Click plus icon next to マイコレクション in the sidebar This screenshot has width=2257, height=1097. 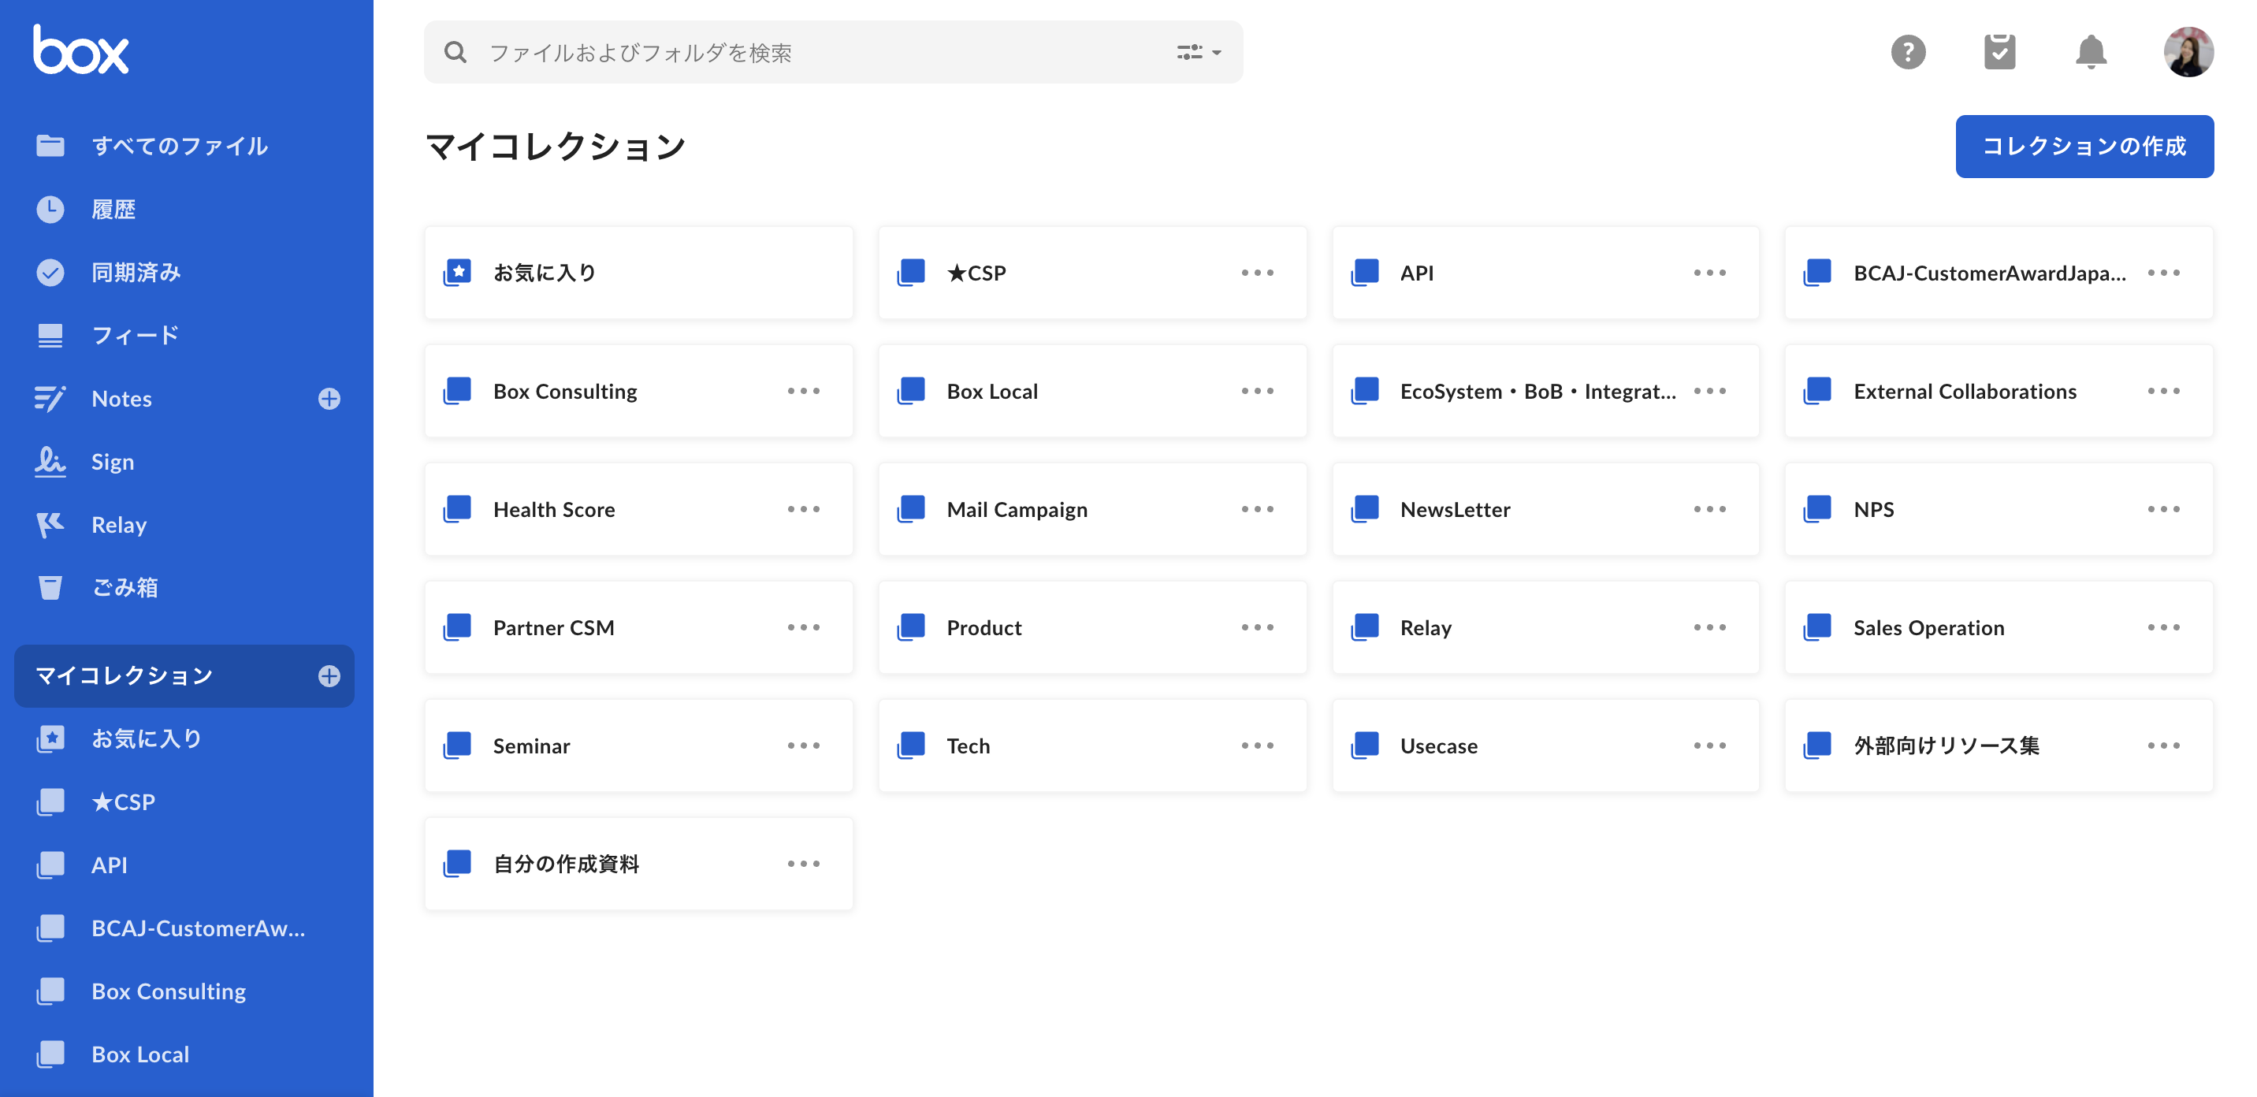coord(329,675)
